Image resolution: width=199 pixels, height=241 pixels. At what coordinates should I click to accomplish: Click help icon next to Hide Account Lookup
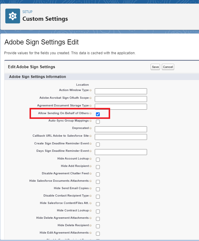[x=90, y=159]
